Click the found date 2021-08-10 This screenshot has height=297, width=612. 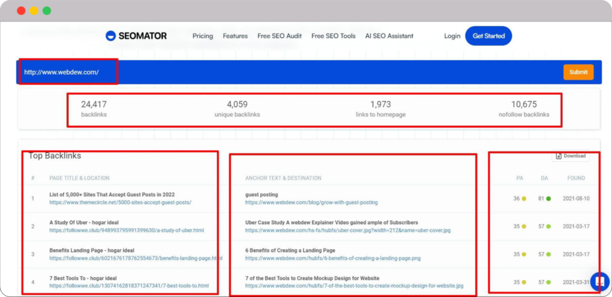[576, 199]
